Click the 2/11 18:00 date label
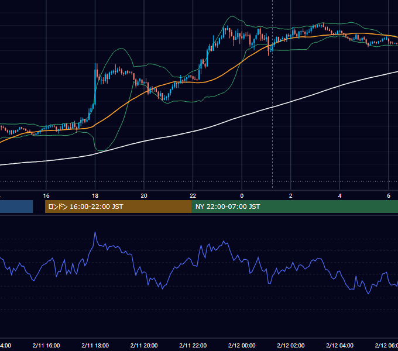 point(95,345)
